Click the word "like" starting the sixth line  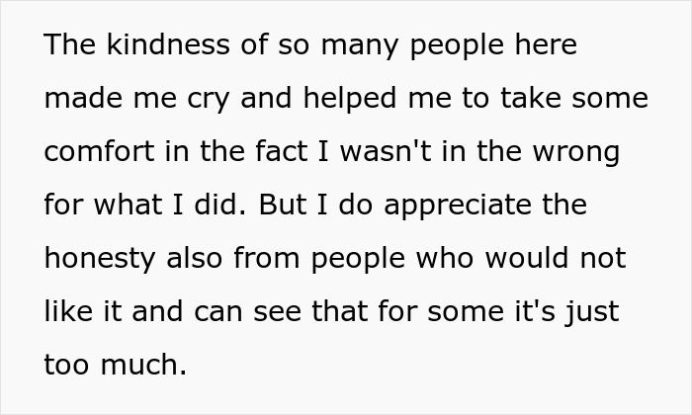click(x=66, y=312)
